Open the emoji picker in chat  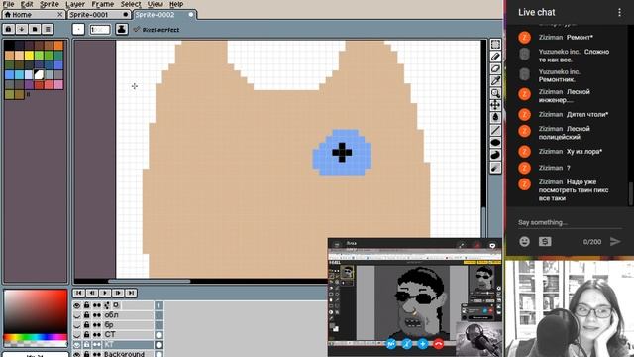coord(524,242)
